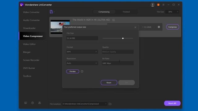This screenshot has width=198, height=111.
Task: Click the contact support person icon
Action: click(x=40, y=103)
